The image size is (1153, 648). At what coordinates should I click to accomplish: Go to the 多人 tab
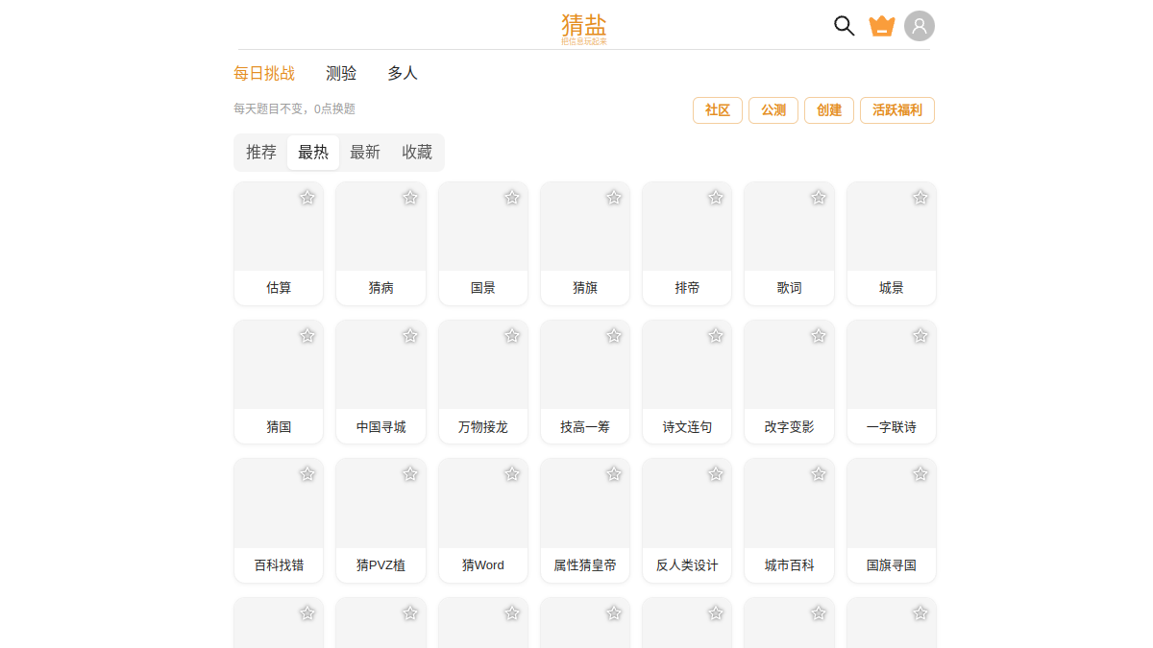[x=403, y=74]
